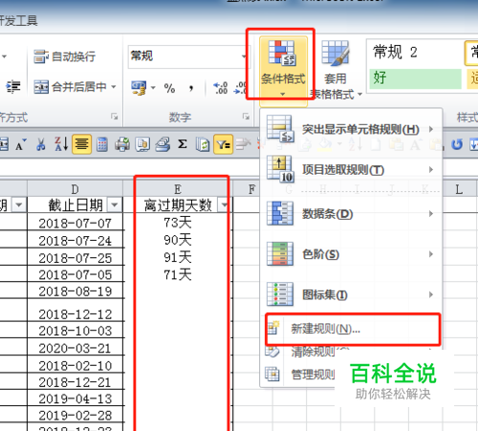Expand the 合并后居中 dropdown arrow

(x=114, y=87)
